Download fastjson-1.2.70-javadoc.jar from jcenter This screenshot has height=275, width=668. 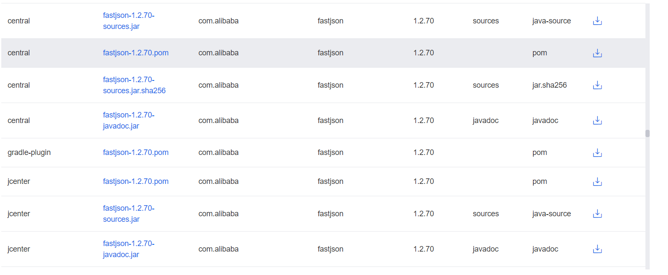(x=597, y=249)
